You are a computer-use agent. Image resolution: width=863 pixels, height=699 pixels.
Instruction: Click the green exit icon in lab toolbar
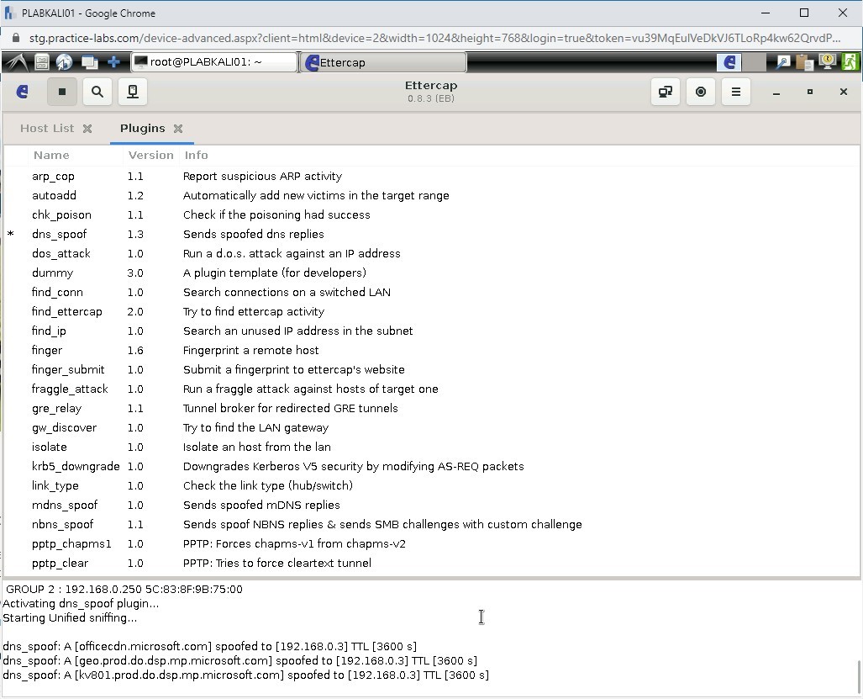pyautogui.click(x=850, y=61)
